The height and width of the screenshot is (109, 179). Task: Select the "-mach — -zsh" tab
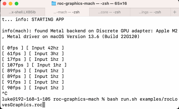coord(67,12)
